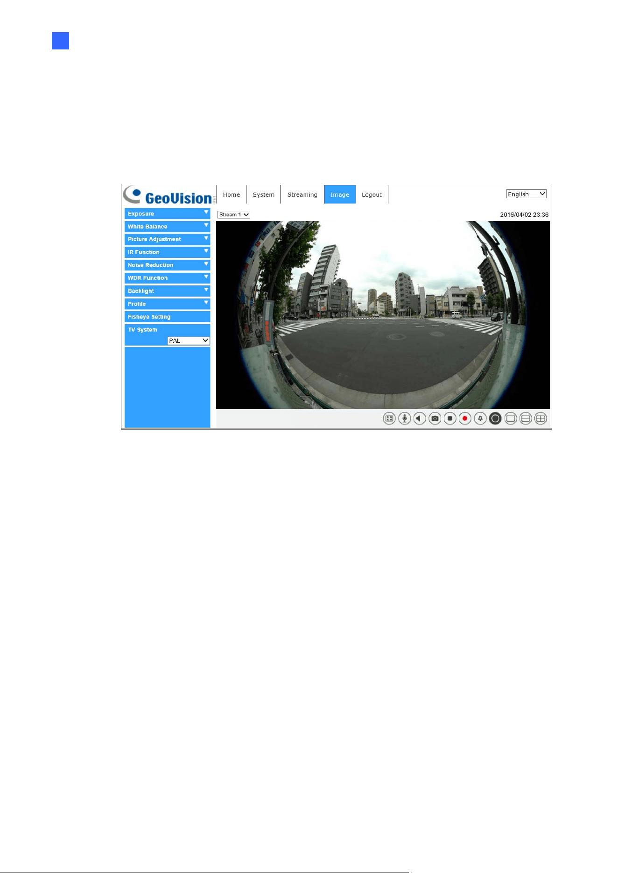Click the alarm bell icon
The image size is (618, 873).
480,418
